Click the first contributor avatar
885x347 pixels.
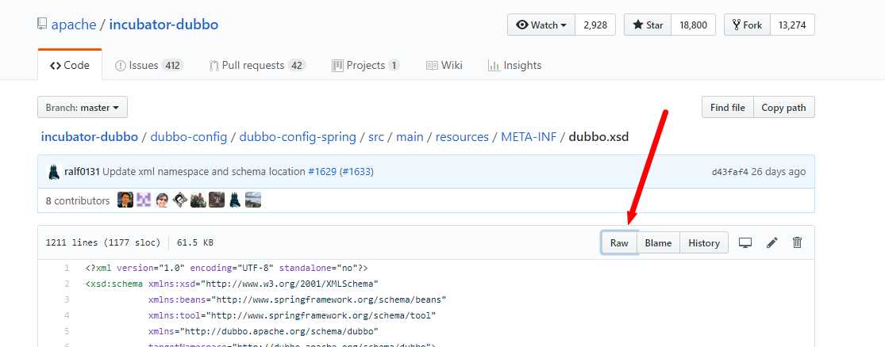[x=125, y=200]
